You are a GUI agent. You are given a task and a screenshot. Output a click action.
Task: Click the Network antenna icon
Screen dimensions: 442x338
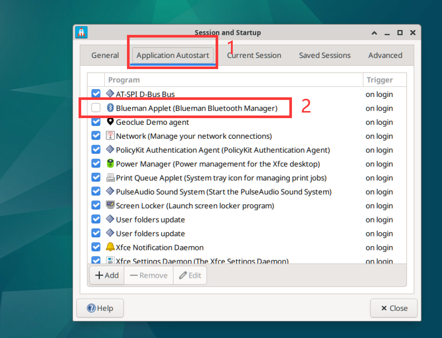point(110,136)
